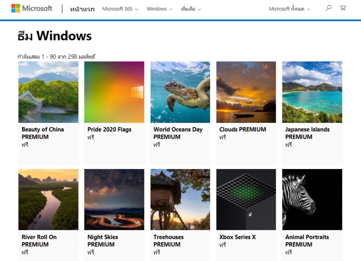Click the Animal Portraits PREMIUM title
The width and height of the screenshot is (361, 261).
[x=307, y=241]
